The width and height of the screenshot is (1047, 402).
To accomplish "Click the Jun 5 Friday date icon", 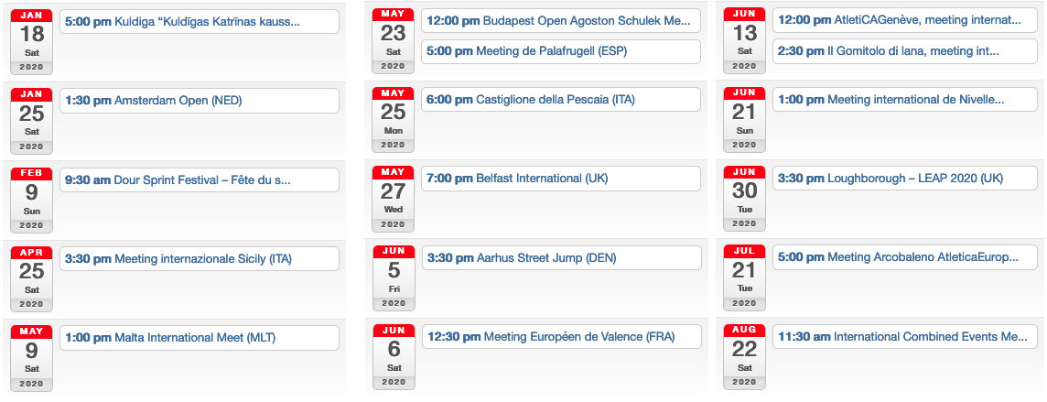I will [x=394, y=277].
